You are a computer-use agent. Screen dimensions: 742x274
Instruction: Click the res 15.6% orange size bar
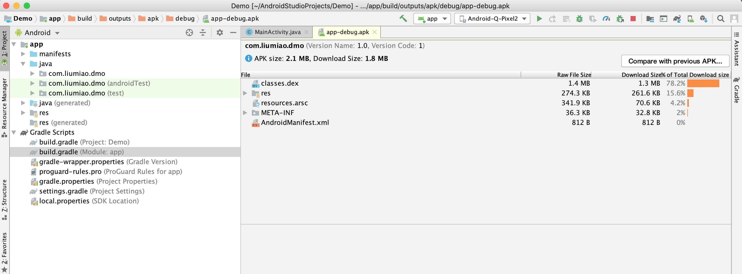(x=690, y=93)
